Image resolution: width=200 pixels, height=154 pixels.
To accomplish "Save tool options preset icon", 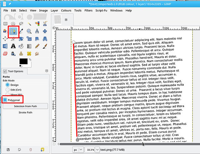I will [8, 150].
